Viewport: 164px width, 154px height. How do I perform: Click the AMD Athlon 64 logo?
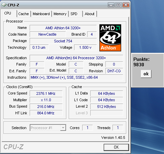click(110, 38)
